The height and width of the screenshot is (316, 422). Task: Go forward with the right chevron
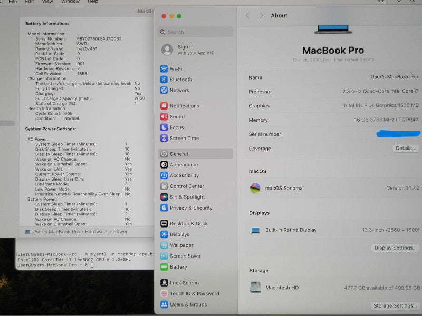click(x=261, y=16)
